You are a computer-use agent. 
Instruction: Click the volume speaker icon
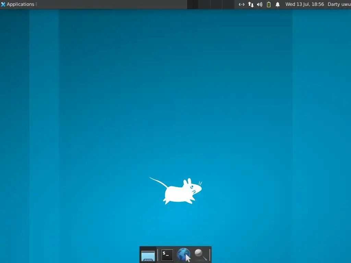point(259,4)
